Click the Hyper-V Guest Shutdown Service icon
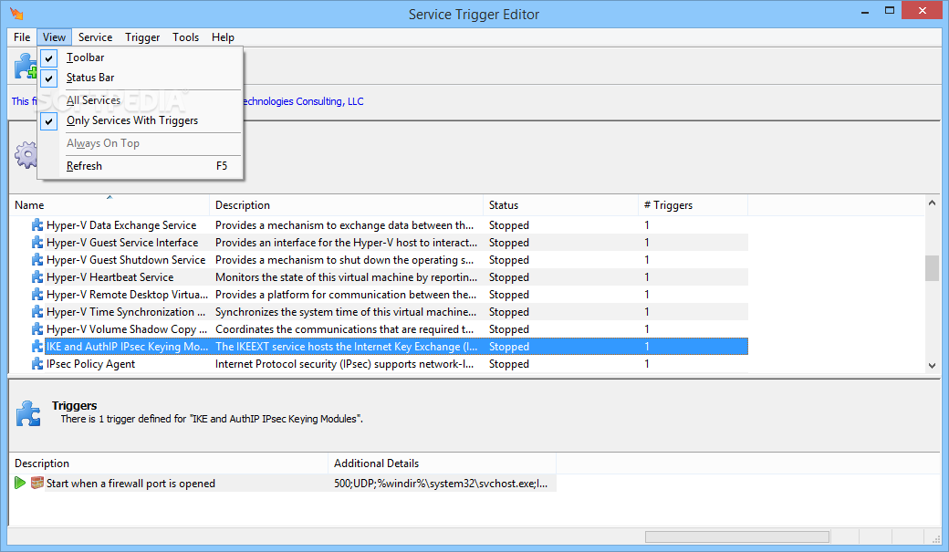 click(x=36, y=260)
